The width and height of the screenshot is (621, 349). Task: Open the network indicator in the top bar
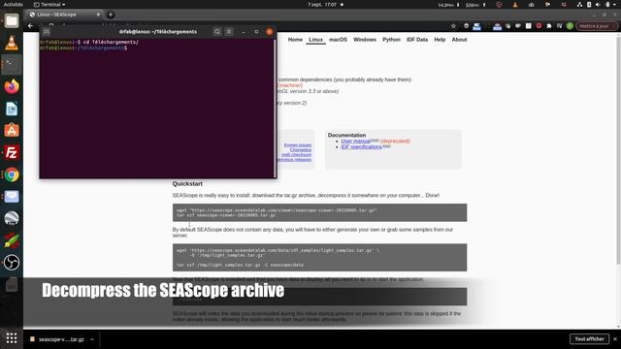pyautogui.click(x=579, y=5)
